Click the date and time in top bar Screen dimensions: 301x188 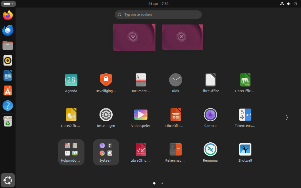point(158,4)
